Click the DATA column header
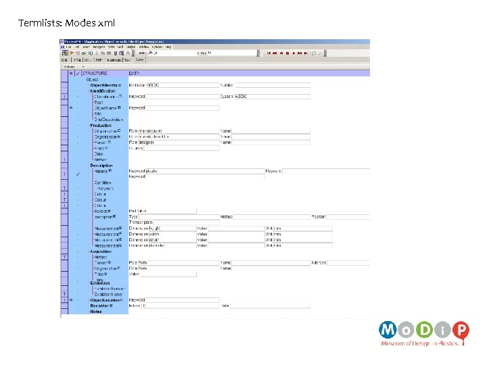The width and height of the screenshot is (487, 365). pos(134,73)
